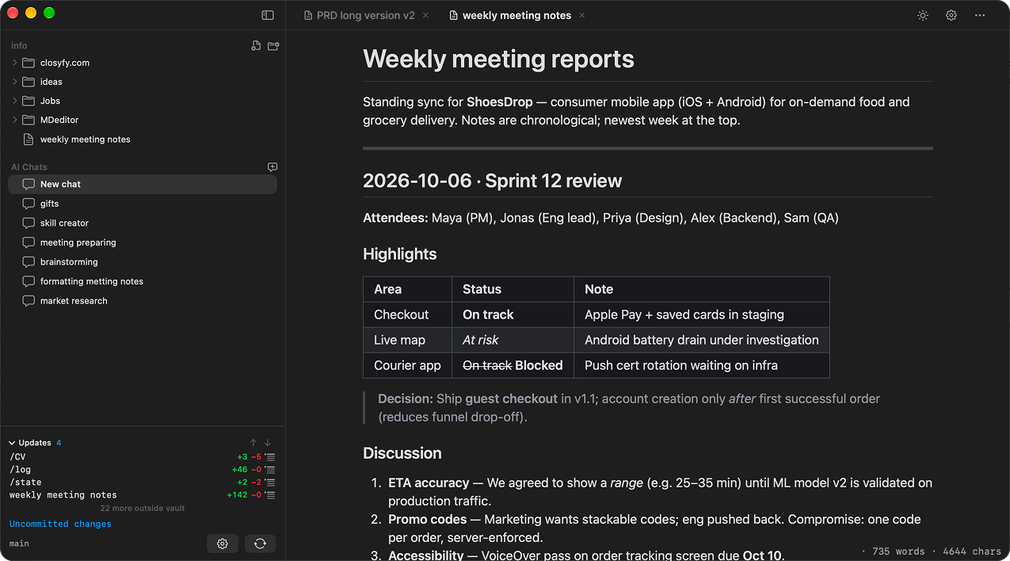Click '22 more outside vault' text

pyautogui.click(x=143, y=509)
